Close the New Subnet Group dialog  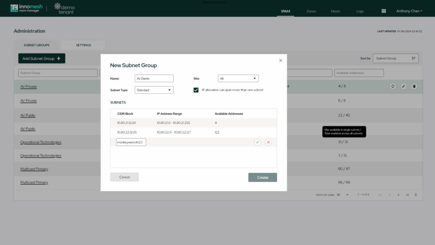pos(280,60)
